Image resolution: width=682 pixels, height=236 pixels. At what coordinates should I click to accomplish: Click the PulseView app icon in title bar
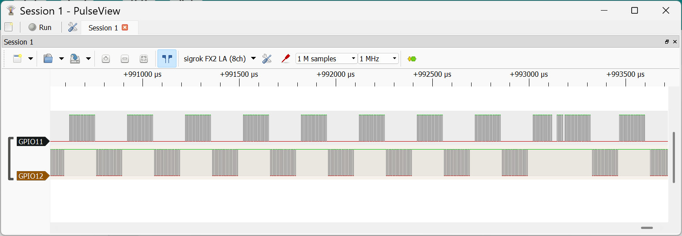[11, 11]
